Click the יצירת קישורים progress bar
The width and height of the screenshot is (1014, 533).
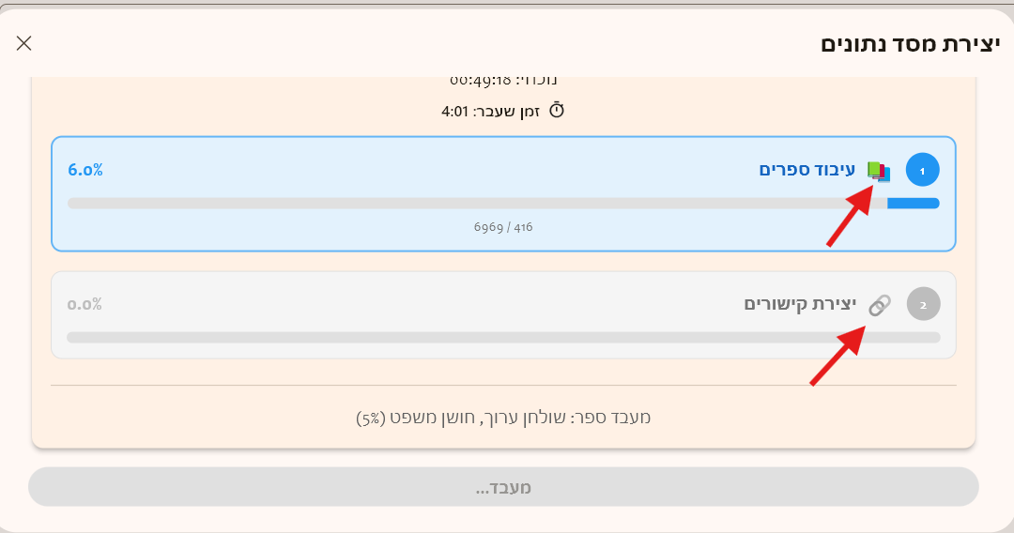[x=503, y=338]
